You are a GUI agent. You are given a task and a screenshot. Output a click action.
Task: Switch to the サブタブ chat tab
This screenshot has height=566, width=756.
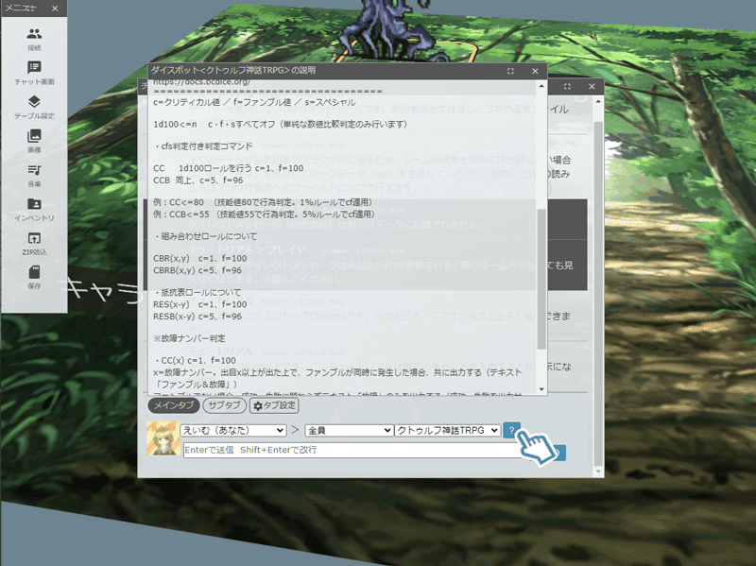click(x=225, y=405)
